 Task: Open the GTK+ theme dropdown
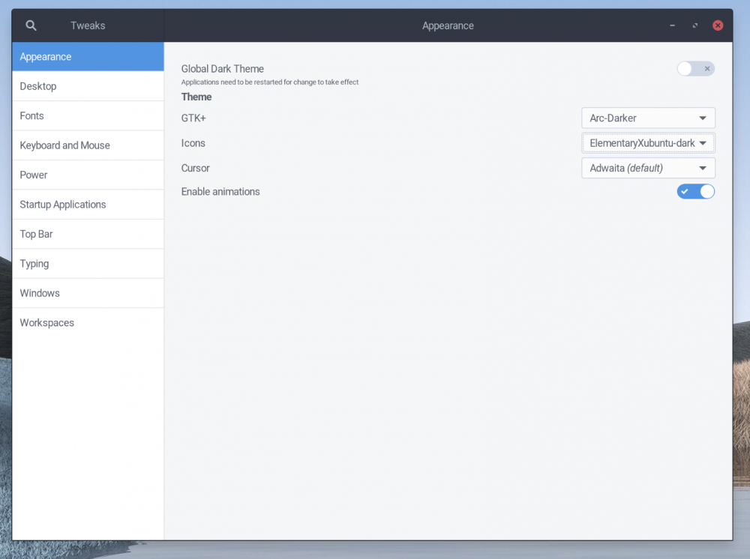pos(648,118)
